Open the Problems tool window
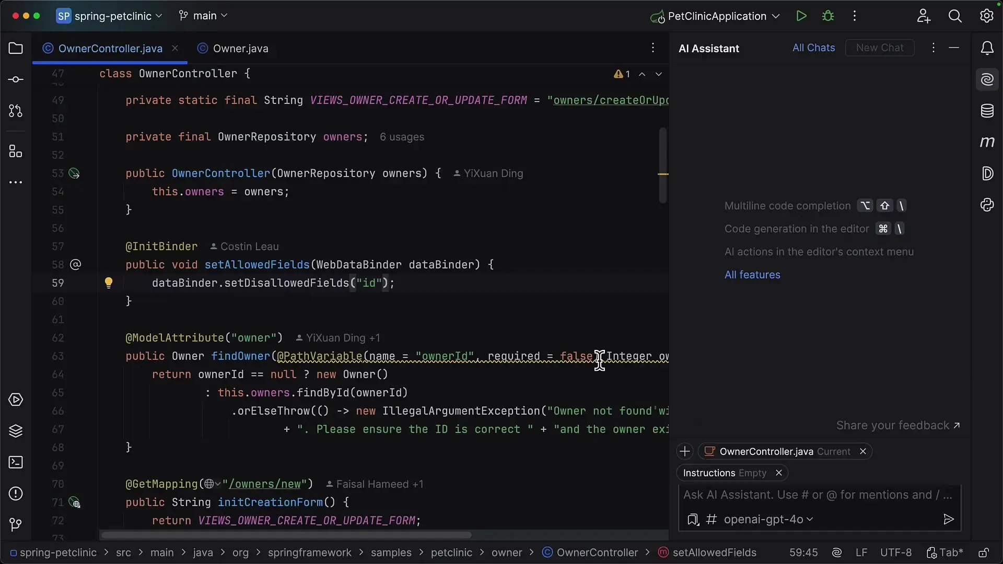The height and width of the screenshot is (564, 1003). click(x=16, y=494)
